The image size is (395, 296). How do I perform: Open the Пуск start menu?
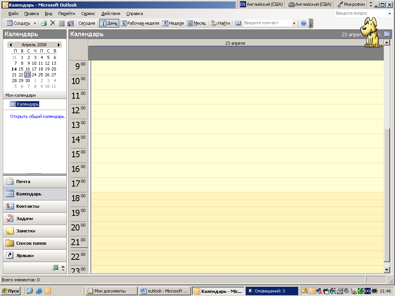[x=10, y=291]
